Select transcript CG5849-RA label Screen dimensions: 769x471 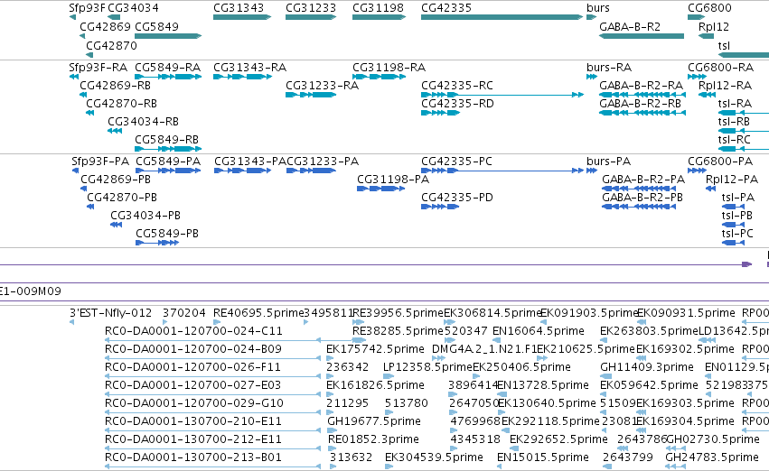pos(167,67)
